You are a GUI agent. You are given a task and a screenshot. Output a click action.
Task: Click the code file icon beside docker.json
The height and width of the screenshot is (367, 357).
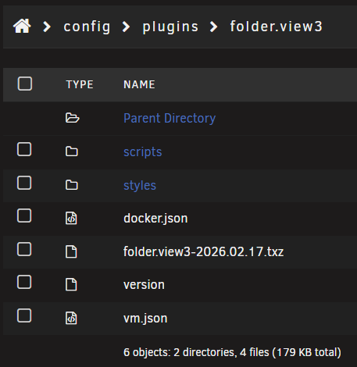[71, 218]
